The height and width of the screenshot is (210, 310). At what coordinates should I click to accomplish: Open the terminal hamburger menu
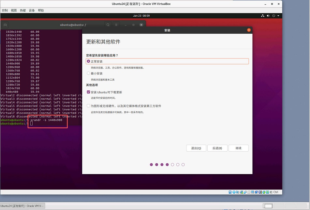click(x=116, y=25)
